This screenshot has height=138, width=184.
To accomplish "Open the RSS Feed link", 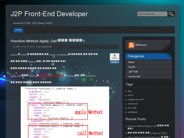I will pyautogui.click(x=140, y=45).
